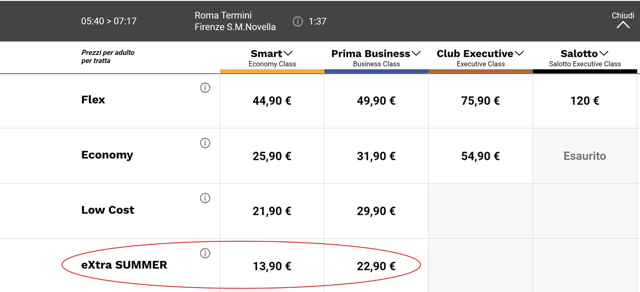Open train info icon next to 1:37 duration
The width and height of the screenshot is (640, 292).
point(298,22)
